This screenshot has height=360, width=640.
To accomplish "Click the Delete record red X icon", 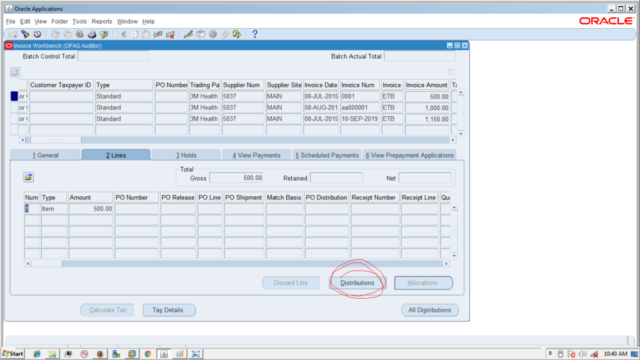I will coord(170,34).
